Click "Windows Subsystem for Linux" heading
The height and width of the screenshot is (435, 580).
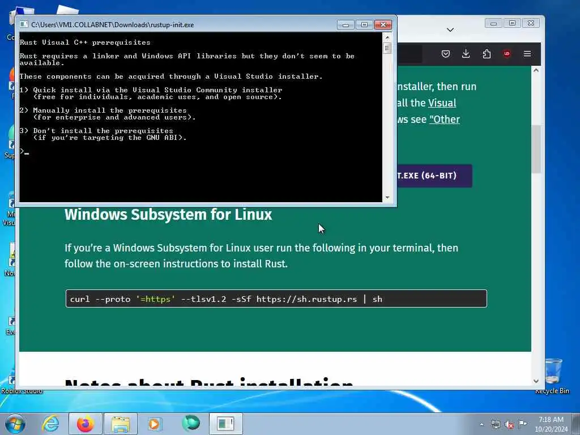pos(168,215)
